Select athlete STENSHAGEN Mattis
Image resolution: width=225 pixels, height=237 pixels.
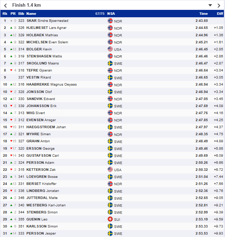point(44,56)
